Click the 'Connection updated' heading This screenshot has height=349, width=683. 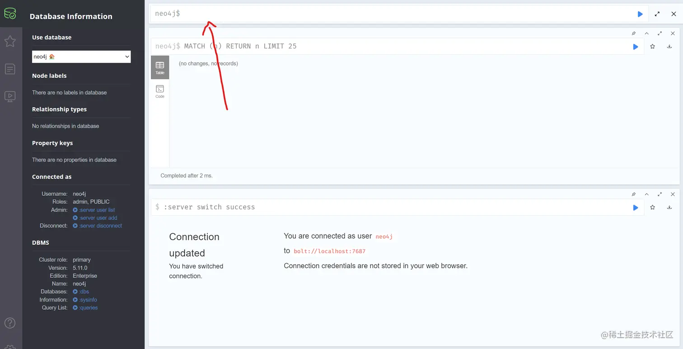pos(194,245)
